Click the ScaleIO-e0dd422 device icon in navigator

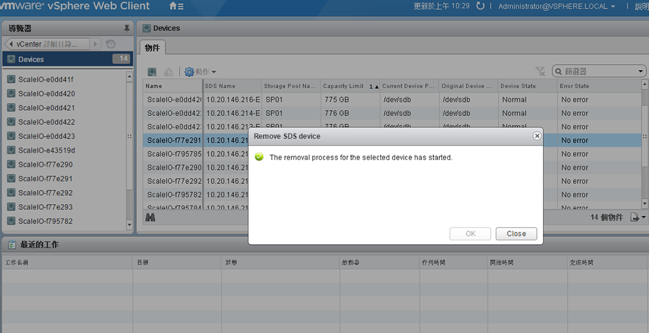(x=11, y=122)
